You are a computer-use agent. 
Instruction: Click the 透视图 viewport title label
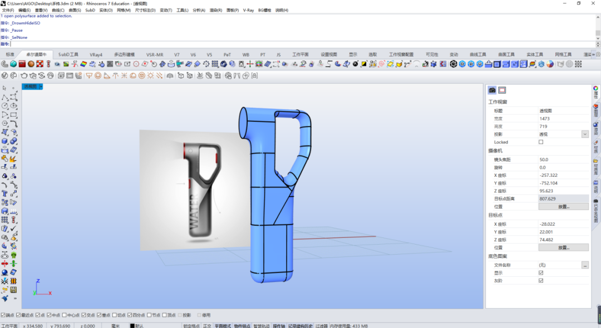click(x=30, y=87)
